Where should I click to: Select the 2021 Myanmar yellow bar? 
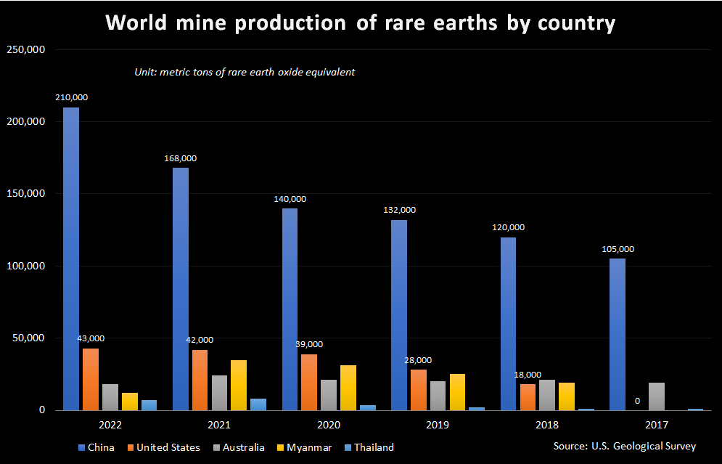pos(239,385)
